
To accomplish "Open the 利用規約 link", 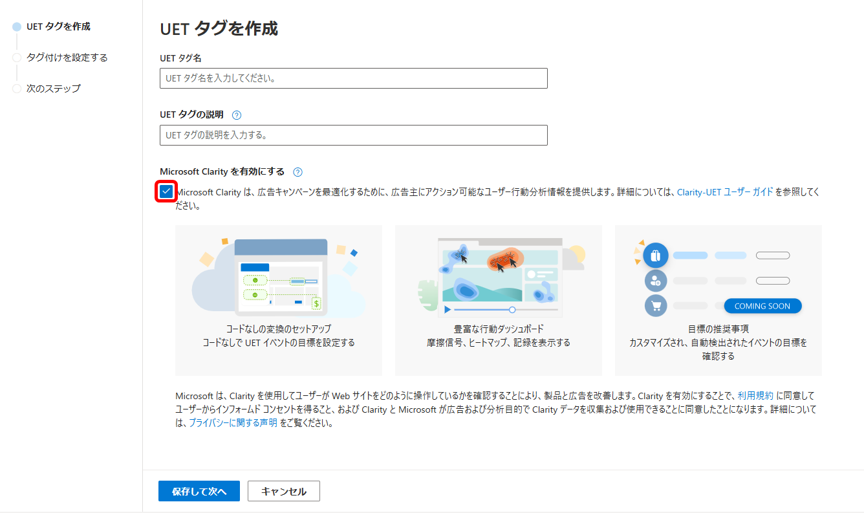I will coord(755,395).
